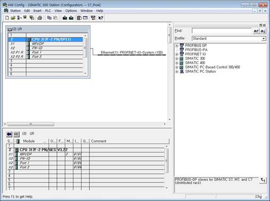Click the search-up binoculars button

click(x=256, y=31)
